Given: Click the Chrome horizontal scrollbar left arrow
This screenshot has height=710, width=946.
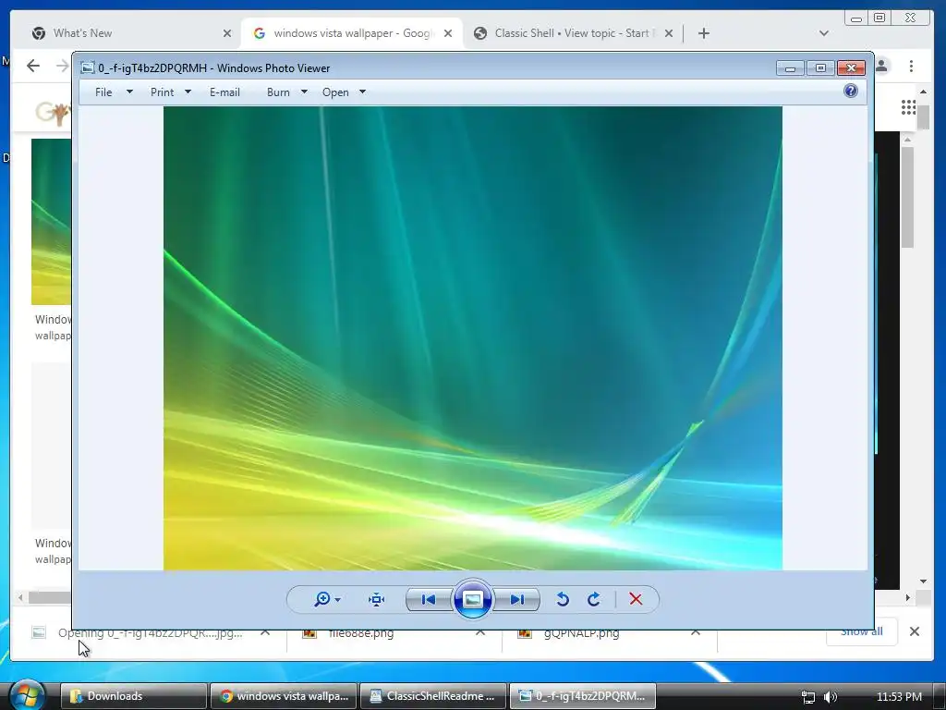Looking at the screenshot, I should click(x=20, y=598).
